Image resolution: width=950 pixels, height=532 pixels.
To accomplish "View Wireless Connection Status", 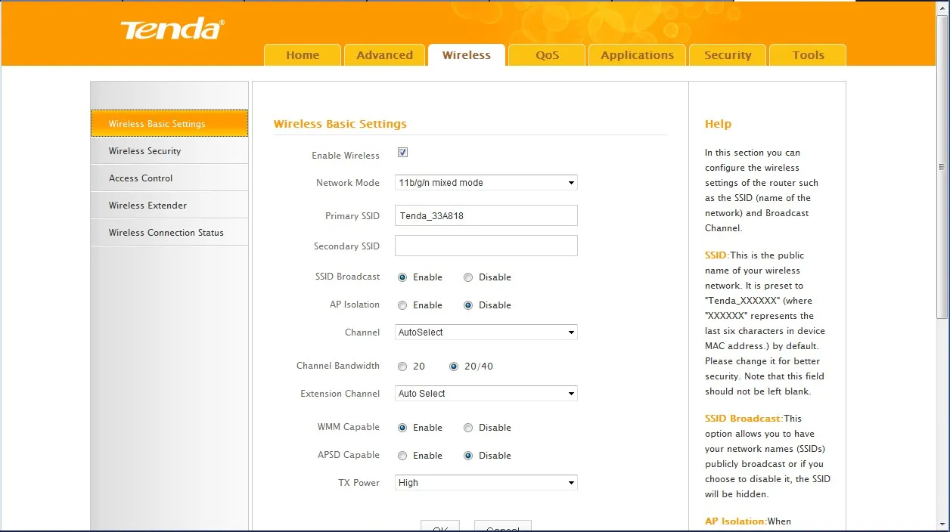I will click(169, 233).
